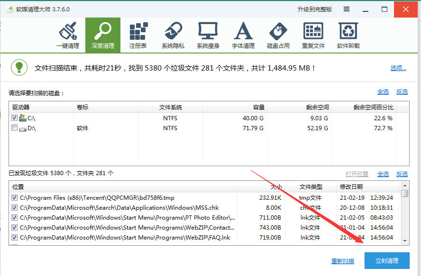Select the 深度清理 deep clean magnifier tab

[103, 35]
